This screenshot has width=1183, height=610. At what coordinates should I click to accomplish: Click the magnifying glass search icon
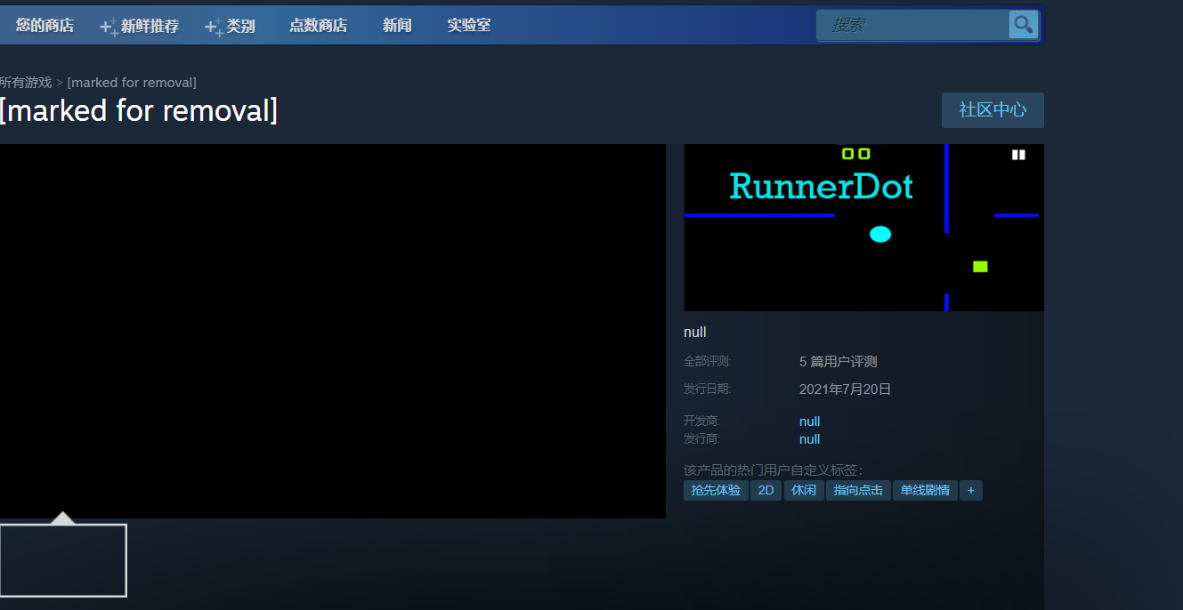coord(1023,25)
